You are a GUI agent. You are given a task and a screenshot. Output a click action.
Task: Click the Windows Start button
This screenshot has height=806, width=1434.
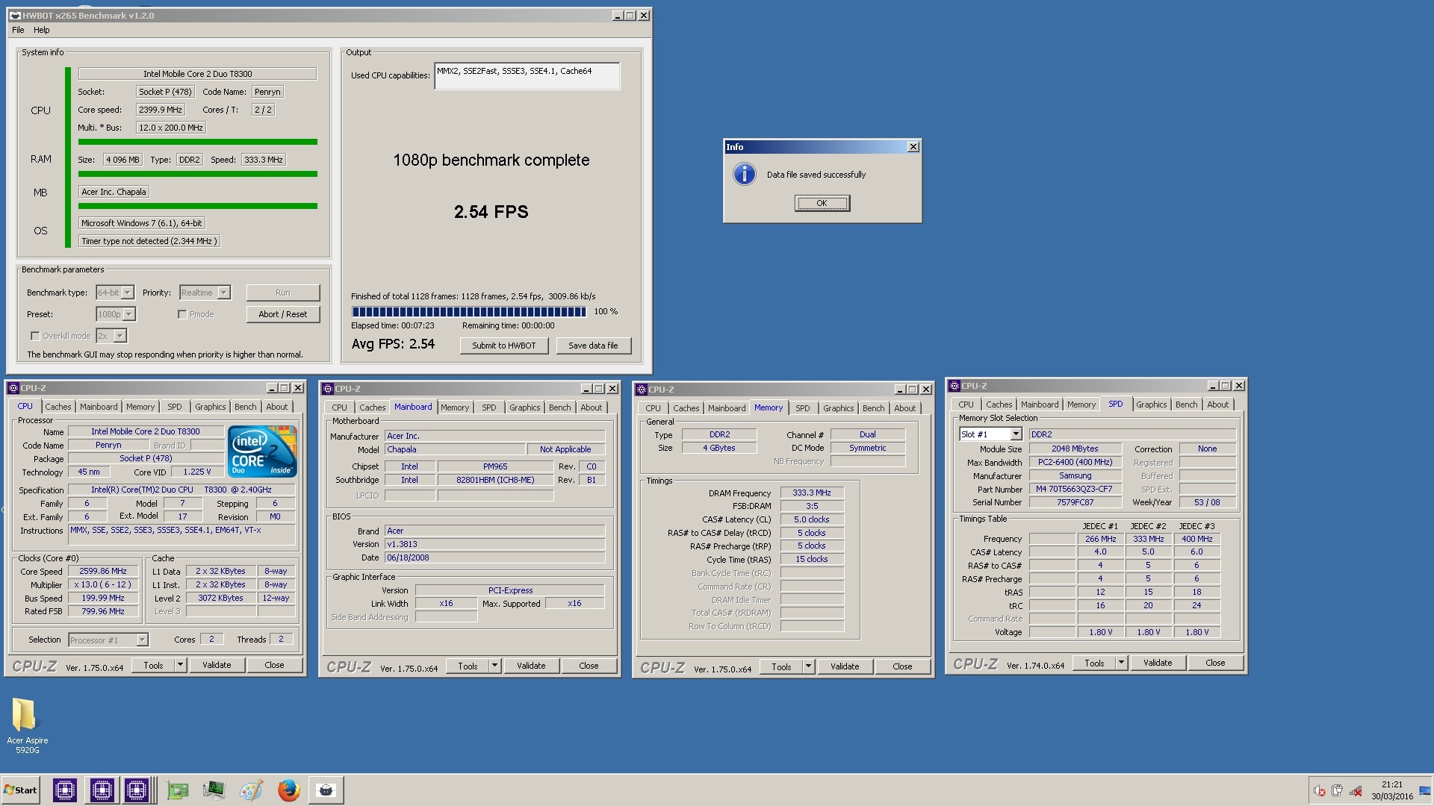(x=20, y=790)
